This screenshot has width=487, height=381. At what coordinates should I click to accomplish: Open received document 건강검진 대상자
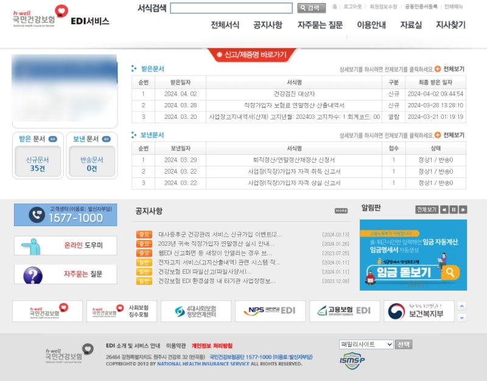pyautogui.click(x=294, y=94)
